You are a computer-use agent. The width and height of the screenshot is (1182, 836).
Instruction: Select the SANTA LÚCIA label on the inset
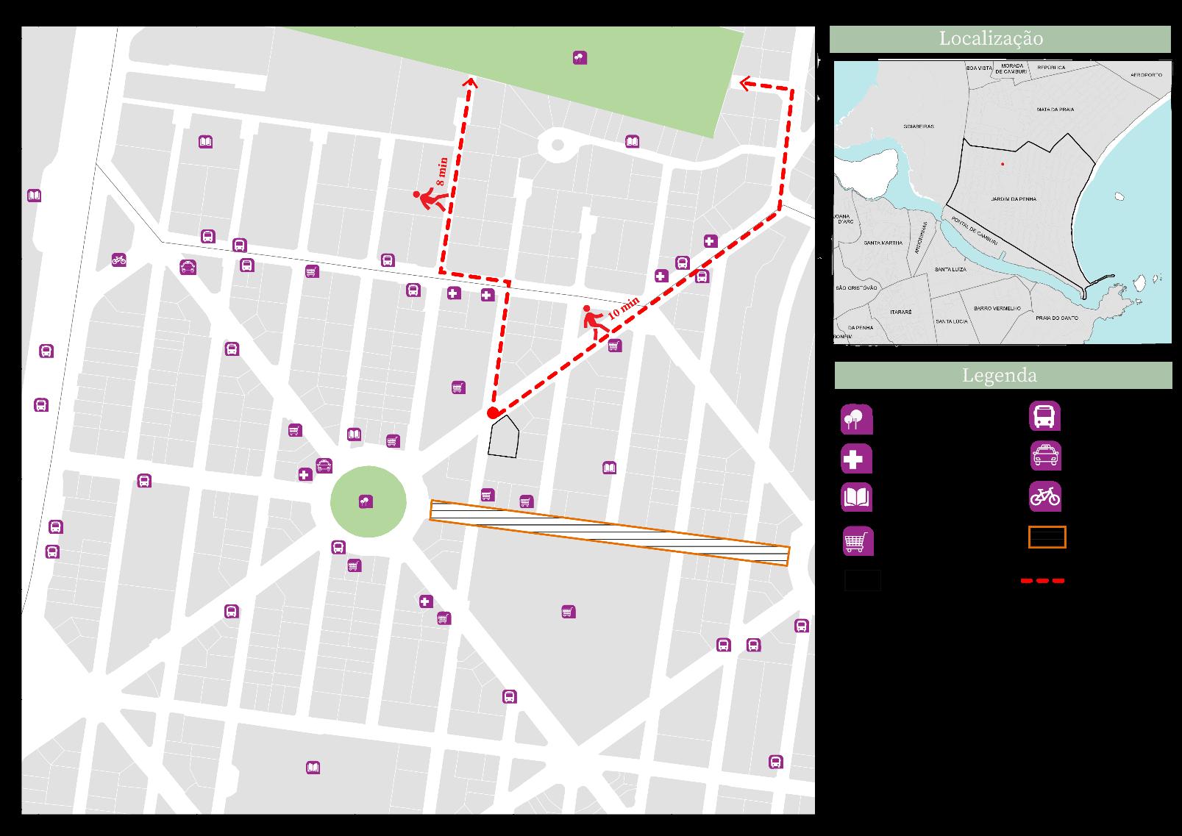tap(951, 322)
